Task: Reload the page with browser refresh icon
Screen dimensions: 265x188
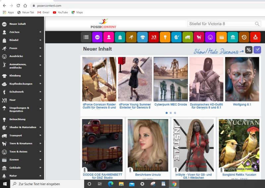Action: click(18, 6)
